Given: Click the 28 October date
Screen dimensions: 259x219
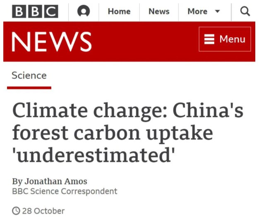Looking at the screenshot, I should (x=43, y=211).
